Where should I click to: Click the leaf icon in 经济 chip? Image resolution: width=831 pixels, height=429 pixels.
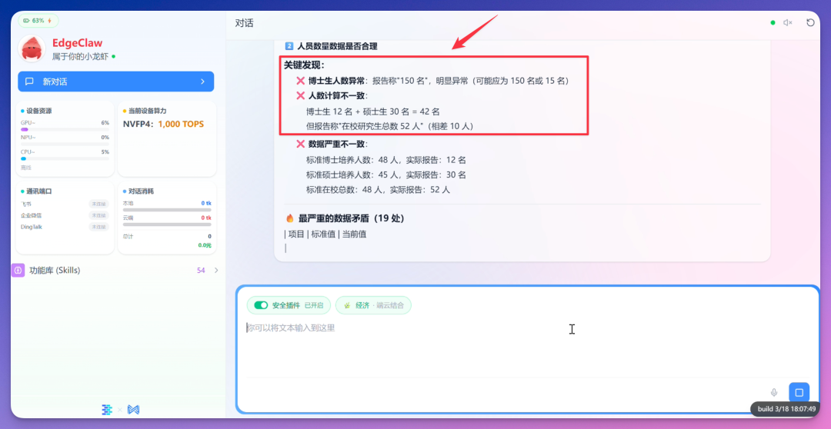[347, 305]
